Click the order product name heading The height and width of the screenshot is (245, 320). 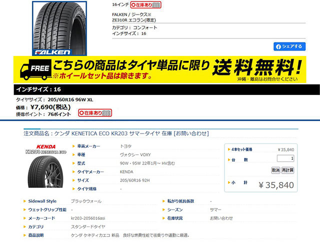tap(116, 133)
